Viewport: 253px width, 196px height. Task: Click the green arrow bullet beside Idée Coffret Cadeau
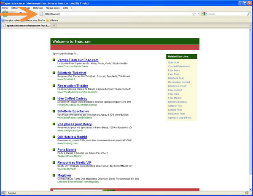pos(54,98)
